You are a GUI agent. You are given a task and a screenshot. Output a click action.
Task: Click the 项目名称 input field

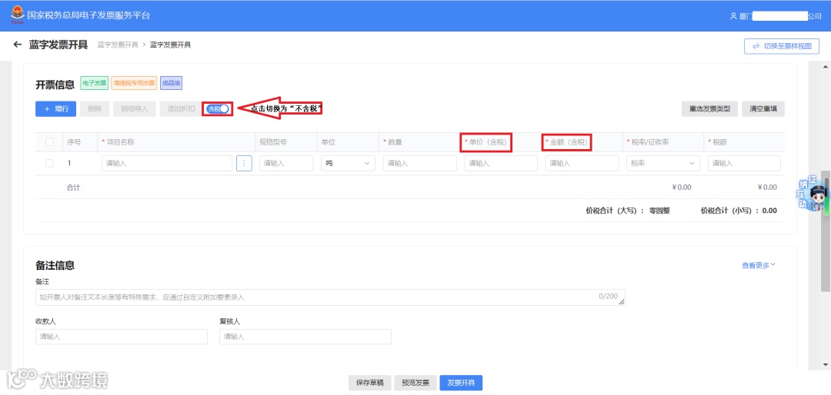point(167,164)
